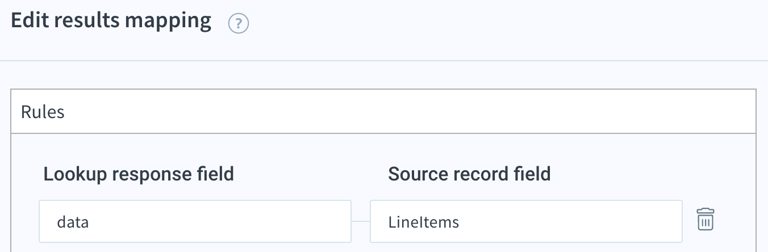Click the connector line between the mapping fields
This screenshot has width=768, height=252.
tap(361, 221)
